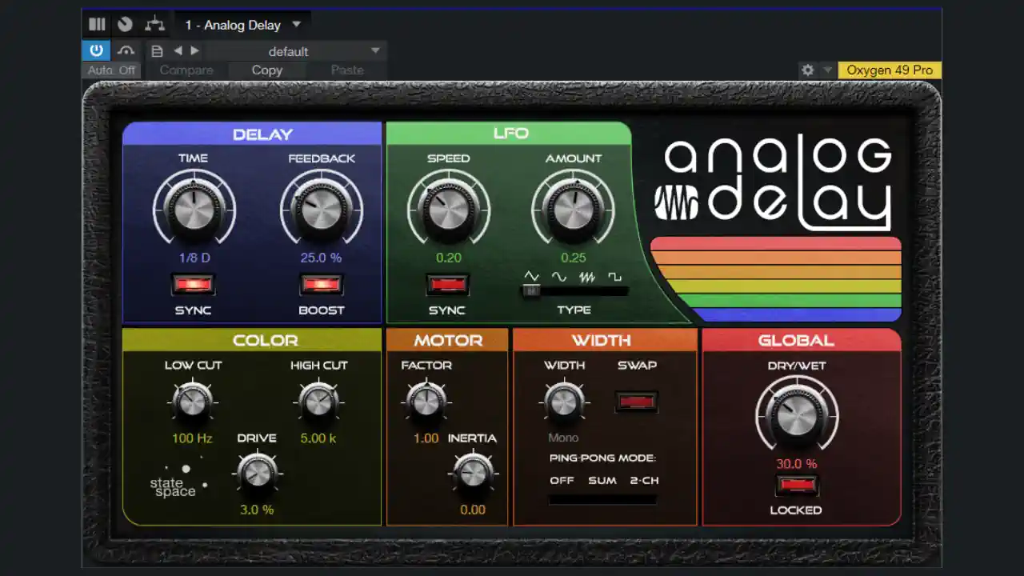Image resolution: width=1024 pixels, height=576 pixels.
Task: Load next preset with right arrow
Action: [194, 50]
